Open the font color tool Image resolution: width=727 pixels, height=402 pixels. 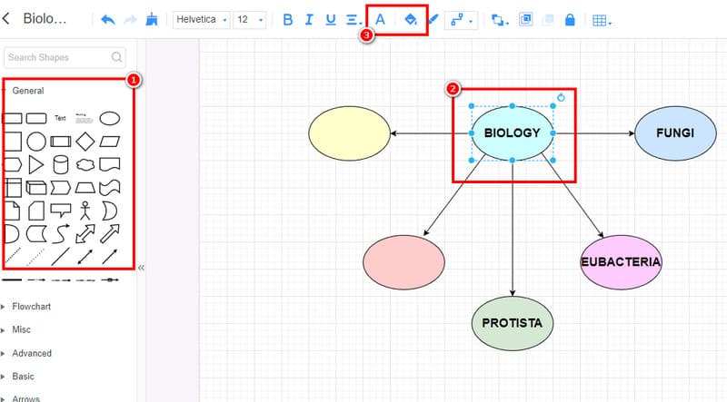(x=381, y=19)
